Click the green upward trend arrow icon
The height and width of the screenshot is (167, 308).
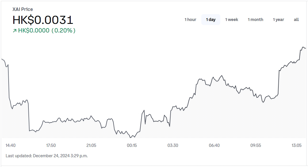pyautogui.click(x=15, y=31)
